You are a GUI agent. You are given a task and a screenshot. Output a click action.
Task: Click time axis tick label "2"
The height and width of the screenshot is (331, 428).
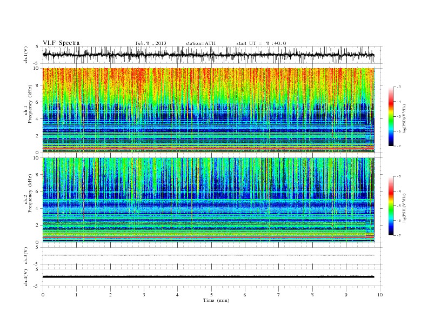point(110,295)
